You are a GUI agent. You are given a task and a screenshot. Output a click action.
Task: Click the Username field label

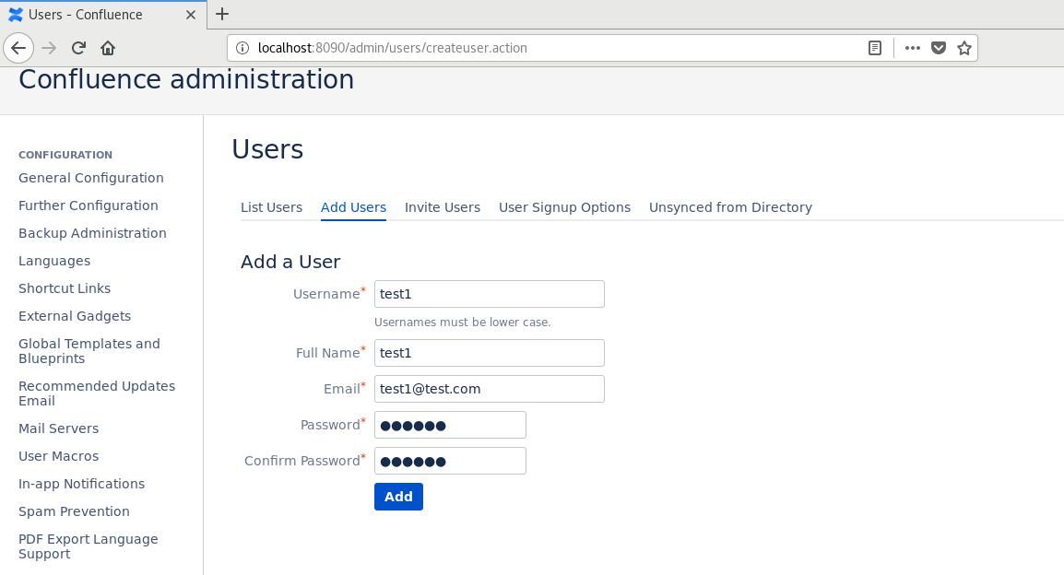(329, 294)
